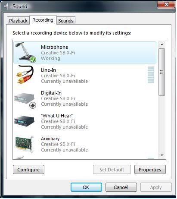
Task: Click the scroll up arrow of device list
Action: click(x=162, y=44)
